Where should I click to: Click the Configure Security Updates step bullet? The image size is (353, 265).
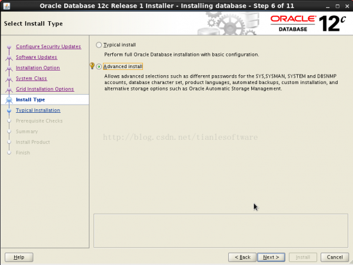click(9, 47)
